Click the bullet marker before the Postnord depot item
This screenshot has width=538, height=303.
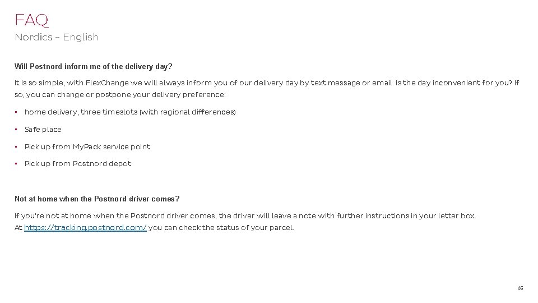16,164
